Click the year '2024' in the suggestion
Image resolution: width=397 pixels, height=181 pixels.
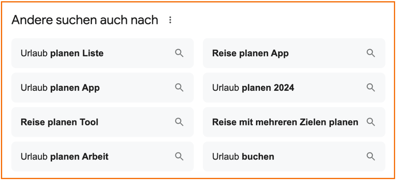[283, 88]
